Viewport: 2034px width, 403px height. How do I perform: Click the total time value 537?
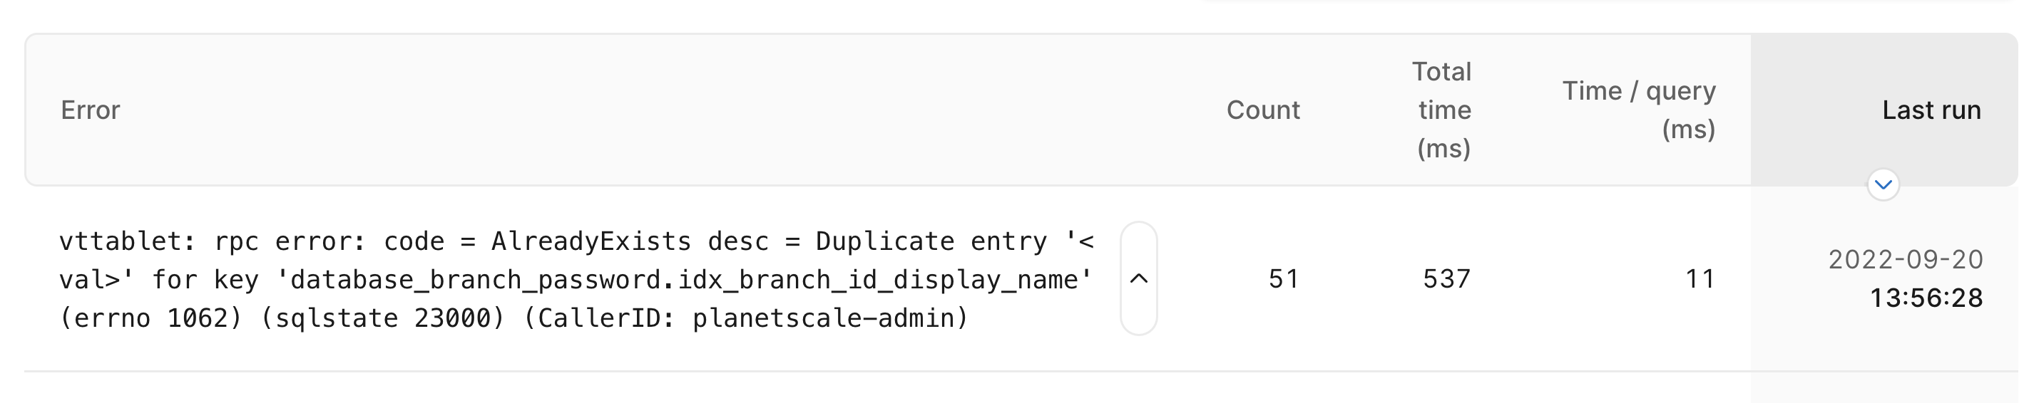pyautogui.click(x=1446, y=279)
